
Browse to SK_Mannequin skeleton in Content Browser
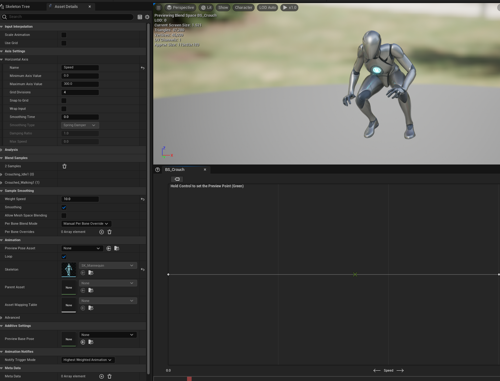91,273
